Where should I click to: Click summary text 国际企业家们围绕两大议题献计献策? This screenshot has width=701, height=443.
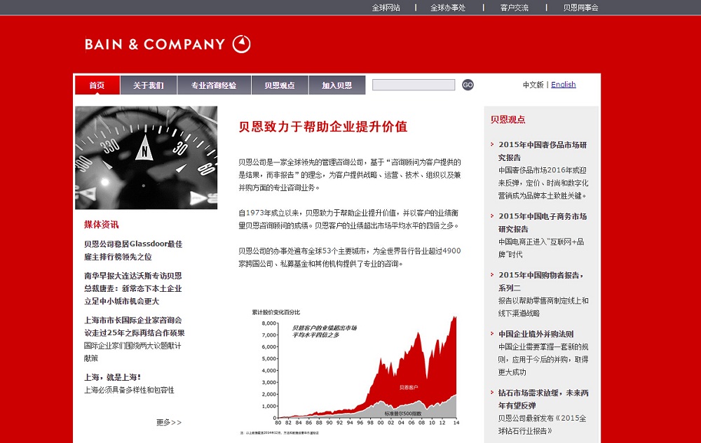132,352
